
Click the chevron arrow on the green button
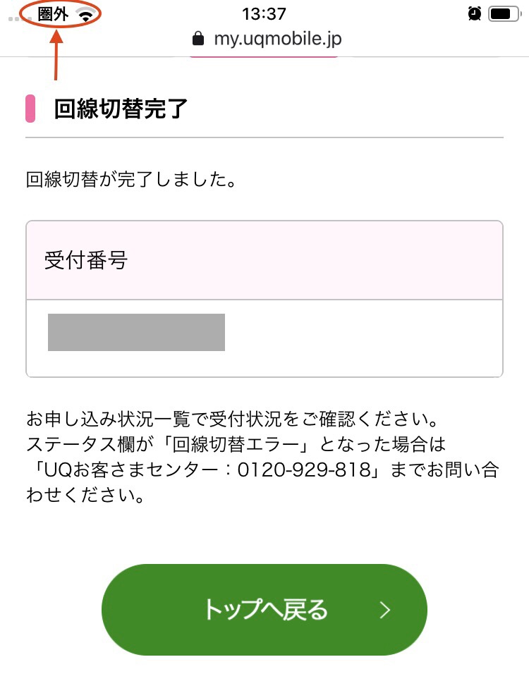tap(385, 611)
